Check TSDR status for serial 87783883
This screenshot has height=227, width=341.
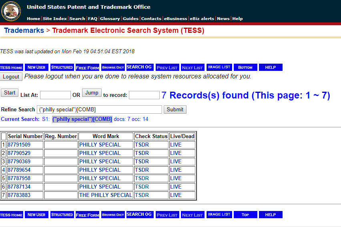(142, 195)
